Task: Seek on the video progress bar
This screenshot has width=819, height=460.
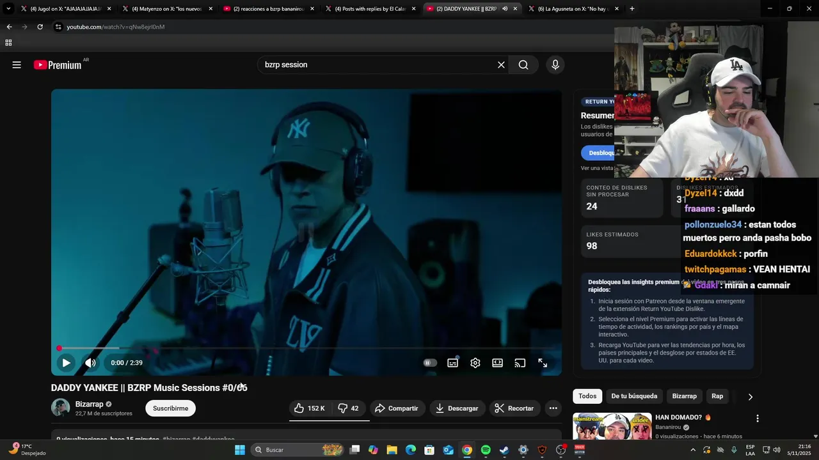Action: click(x=306, y=348)
